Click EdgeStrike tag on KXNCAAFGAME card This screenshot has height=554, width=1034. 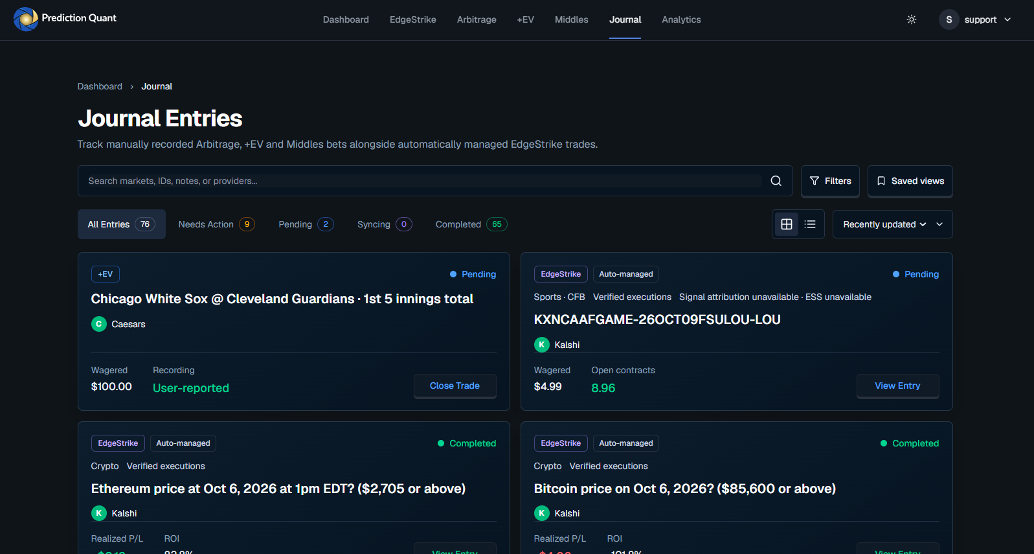pos(561,274)
